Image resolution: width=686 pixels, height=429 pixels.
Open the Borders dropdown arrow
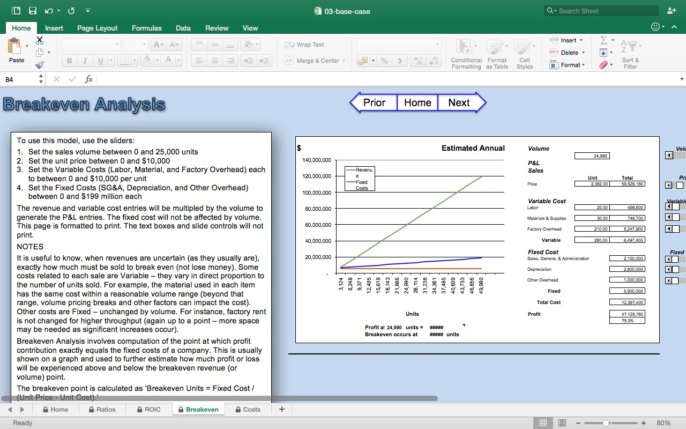(x=135, y=60)
